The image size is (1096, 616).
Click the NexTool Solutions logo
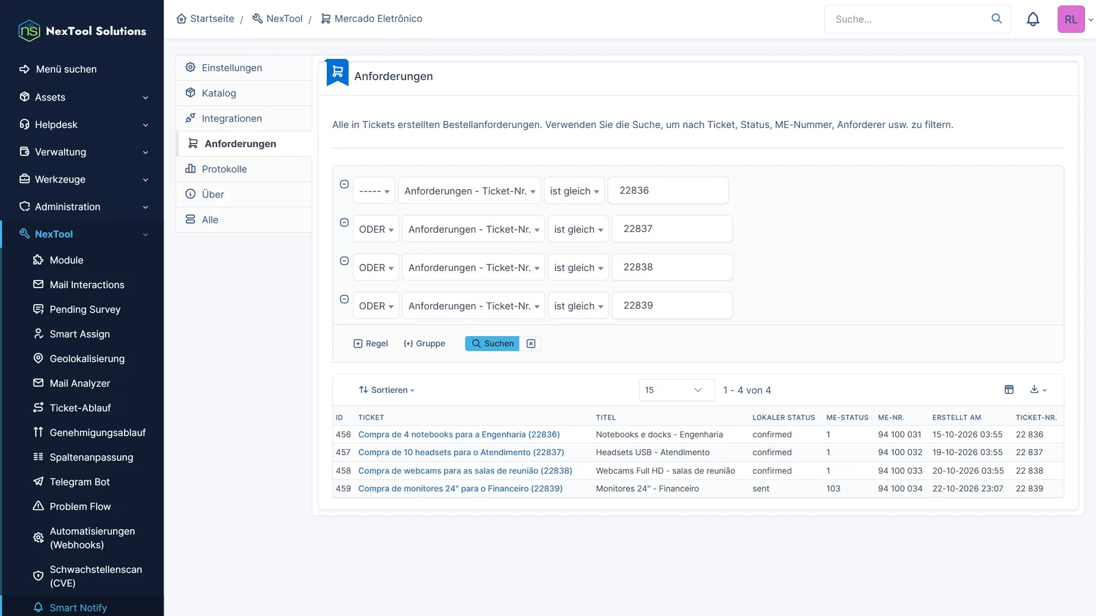[x=82, y=31]
